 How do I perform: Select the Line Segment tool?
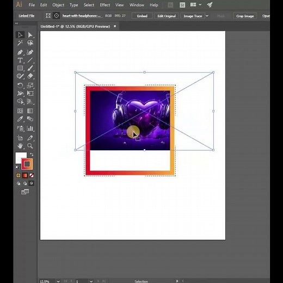(x=30, y=60)
